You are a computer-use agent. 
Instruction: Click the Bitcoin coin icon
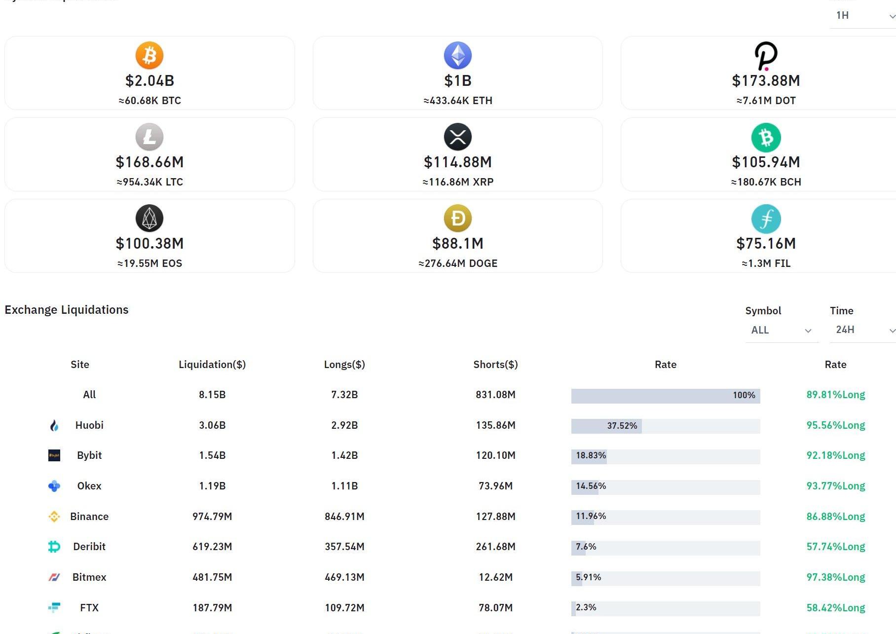tap(149, 55)
